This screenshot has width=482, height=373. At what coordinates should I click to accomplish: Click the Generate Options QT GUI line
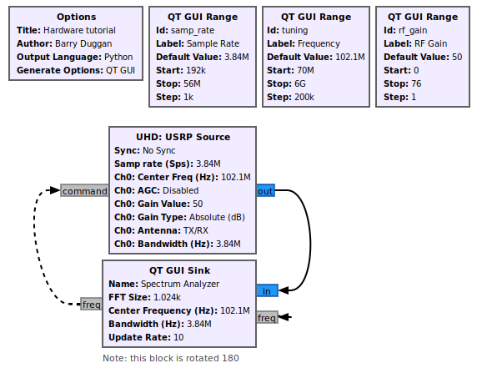(76, 70)
